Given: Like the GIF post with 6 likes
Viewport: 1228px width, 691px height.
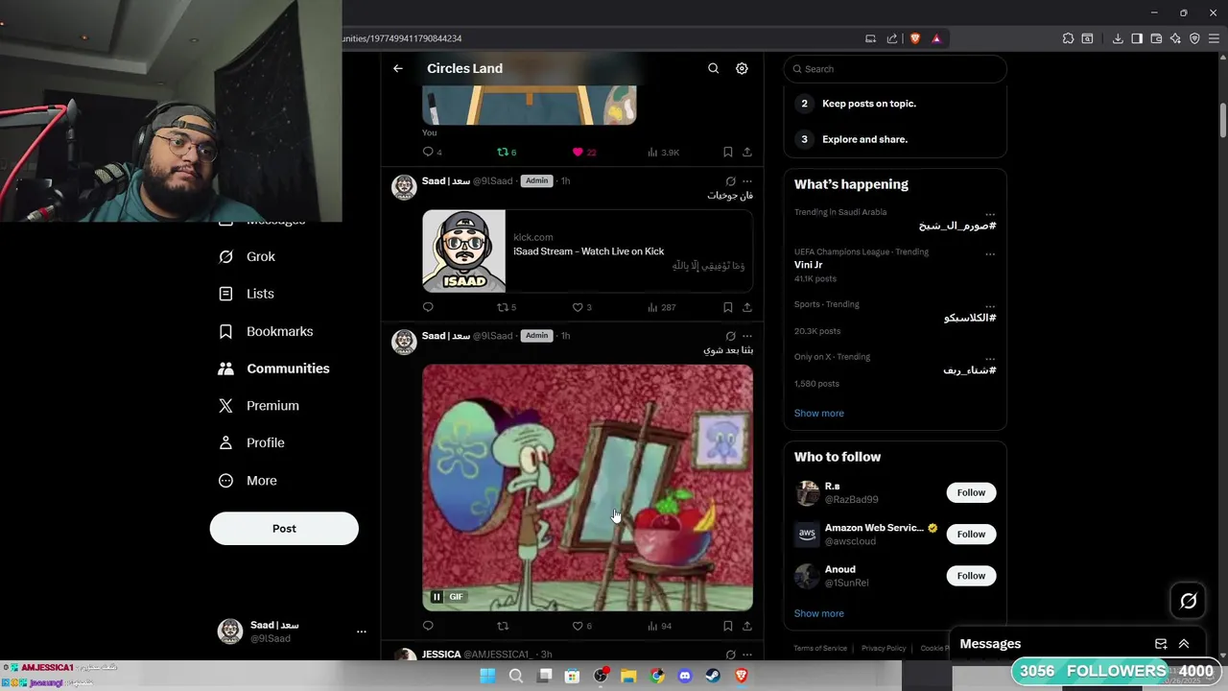Looking at the screenshot, I should tap(582, 626).
